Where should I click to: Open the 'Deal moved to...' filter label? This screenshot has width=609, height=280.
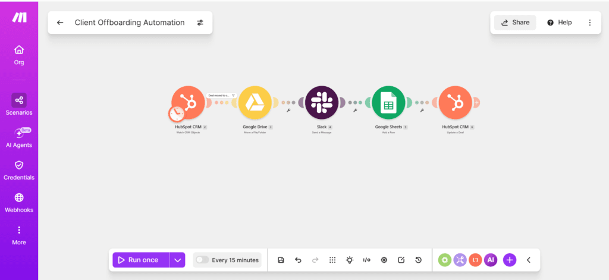point(221,95)
